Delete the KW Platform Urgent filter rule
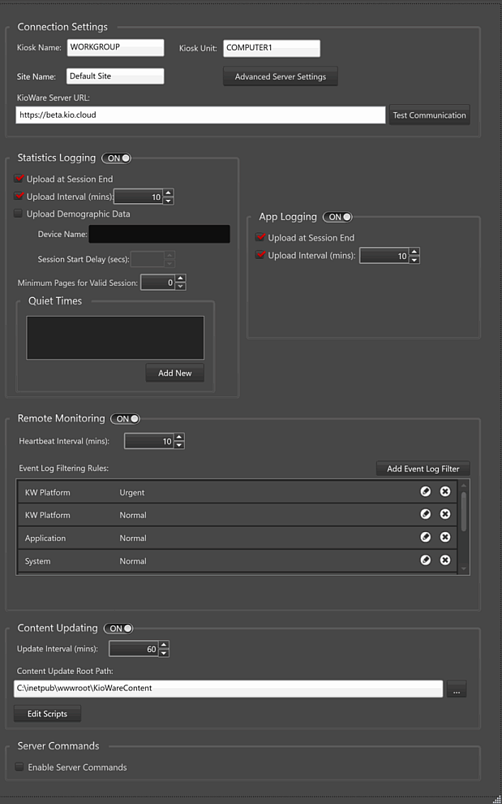 click(445, 491)
